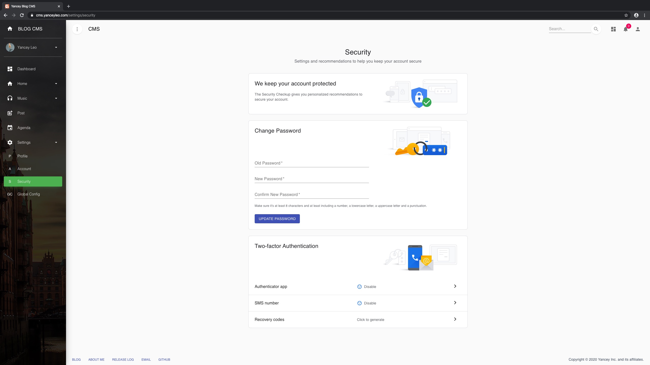Image resolution: width=650 pixels, height=365 pixels.
Task: Focus the Old Password input field
Action: pos(312,163)
